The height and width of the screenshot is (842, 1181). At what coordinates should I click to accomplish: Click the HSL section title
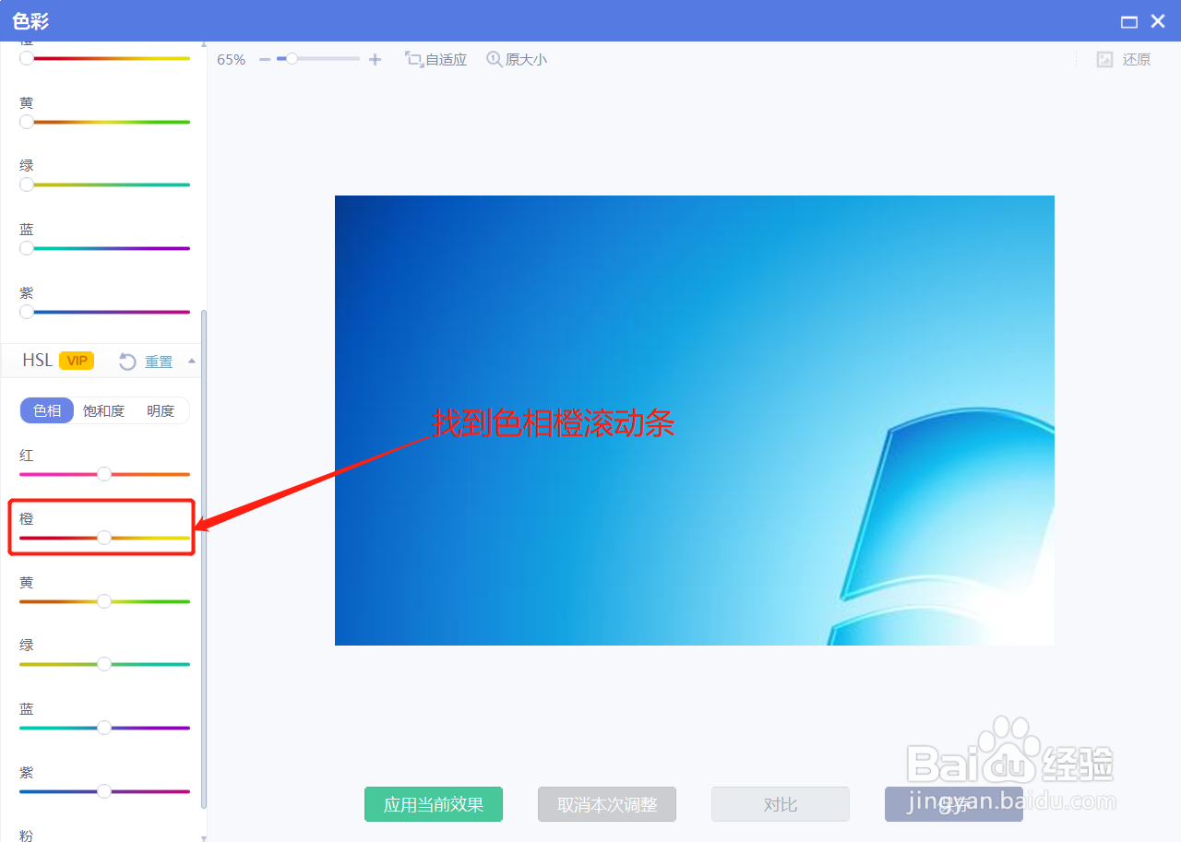click(x=38, y=361)
